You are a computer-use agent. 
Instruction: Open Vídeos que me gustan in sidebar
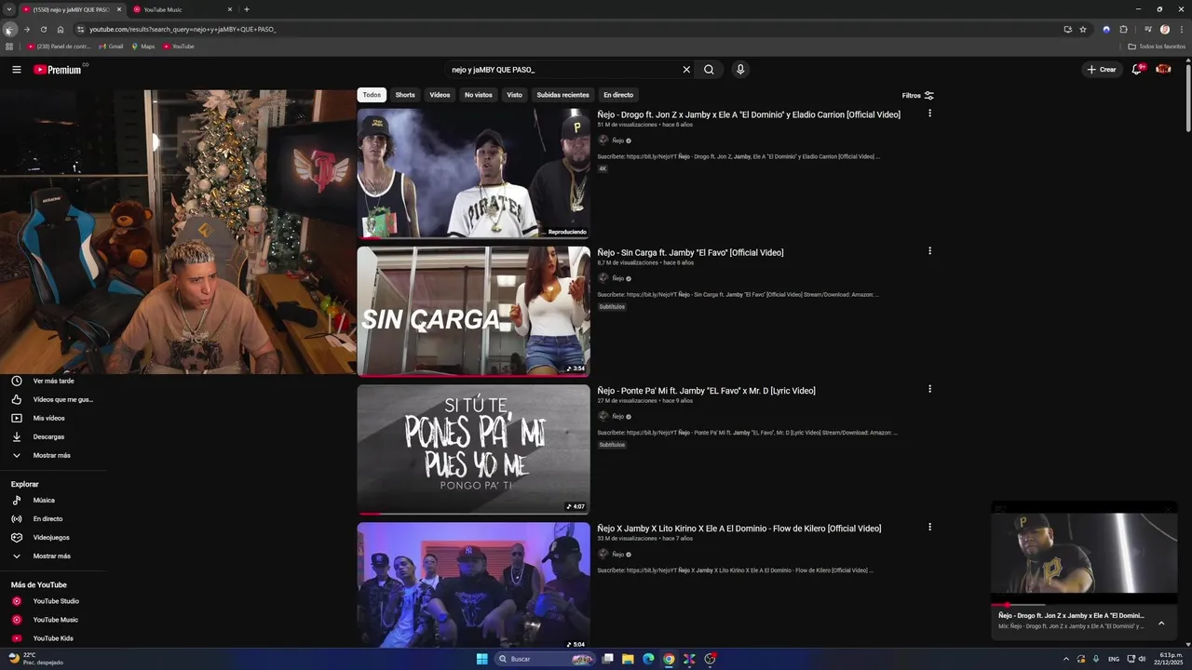(53, 399)
